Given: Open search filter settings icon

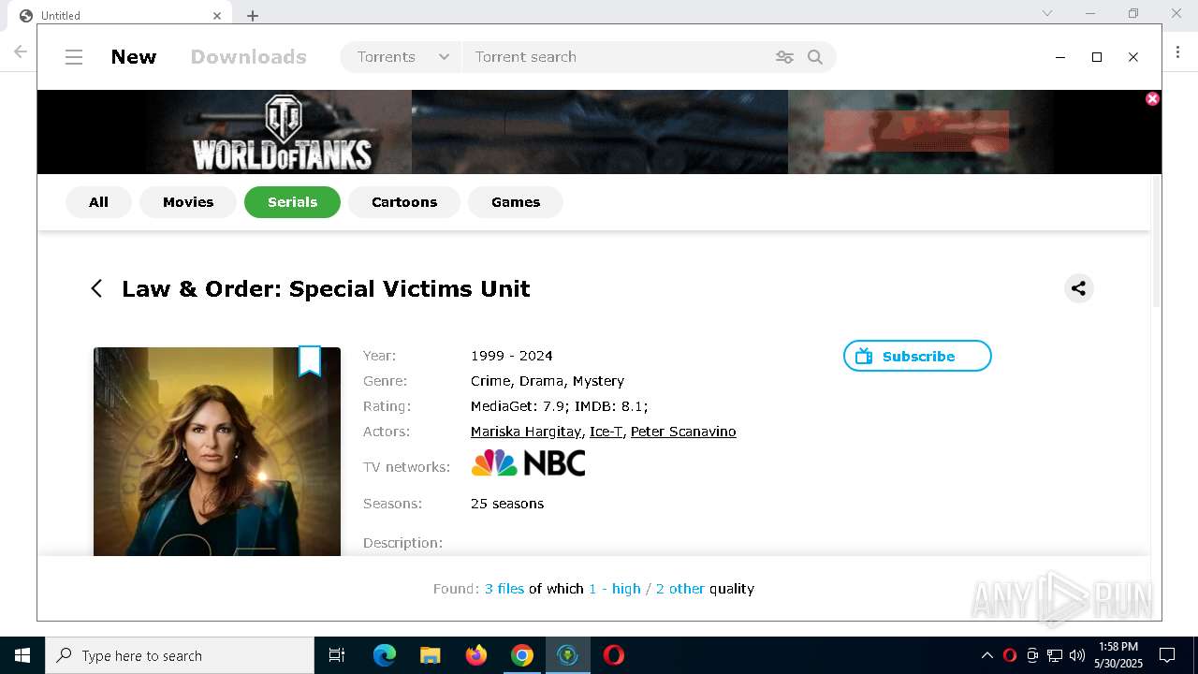Looking at the screenshot, I should 784,57.
